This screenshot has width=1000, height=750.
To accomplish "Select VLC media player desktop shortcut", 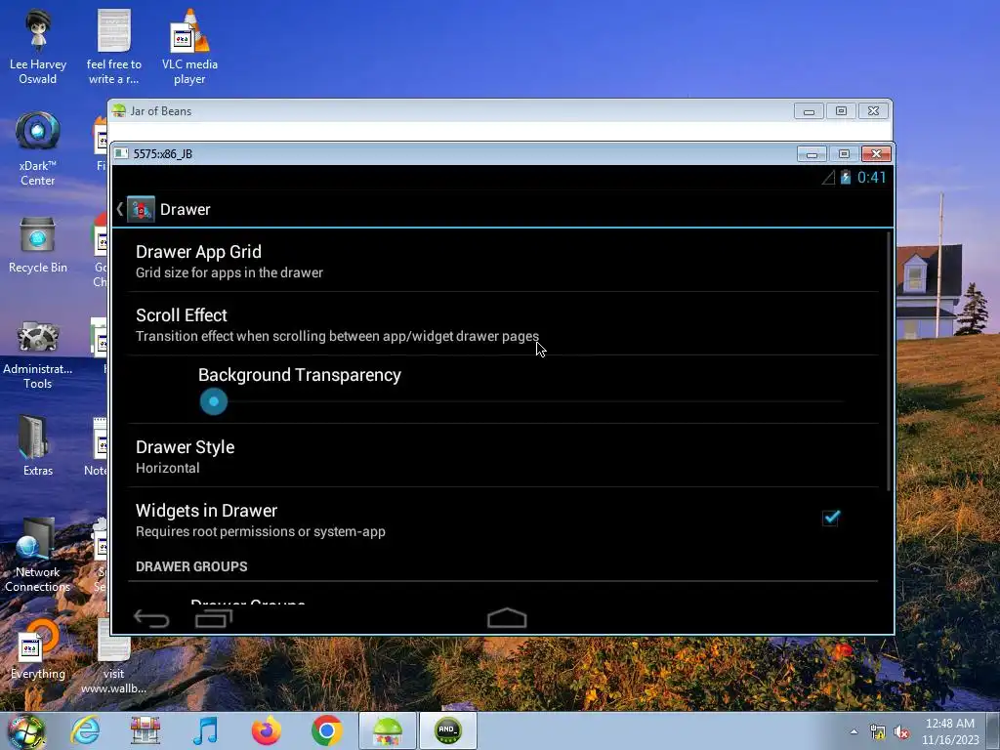I will (x=189, y=47).
